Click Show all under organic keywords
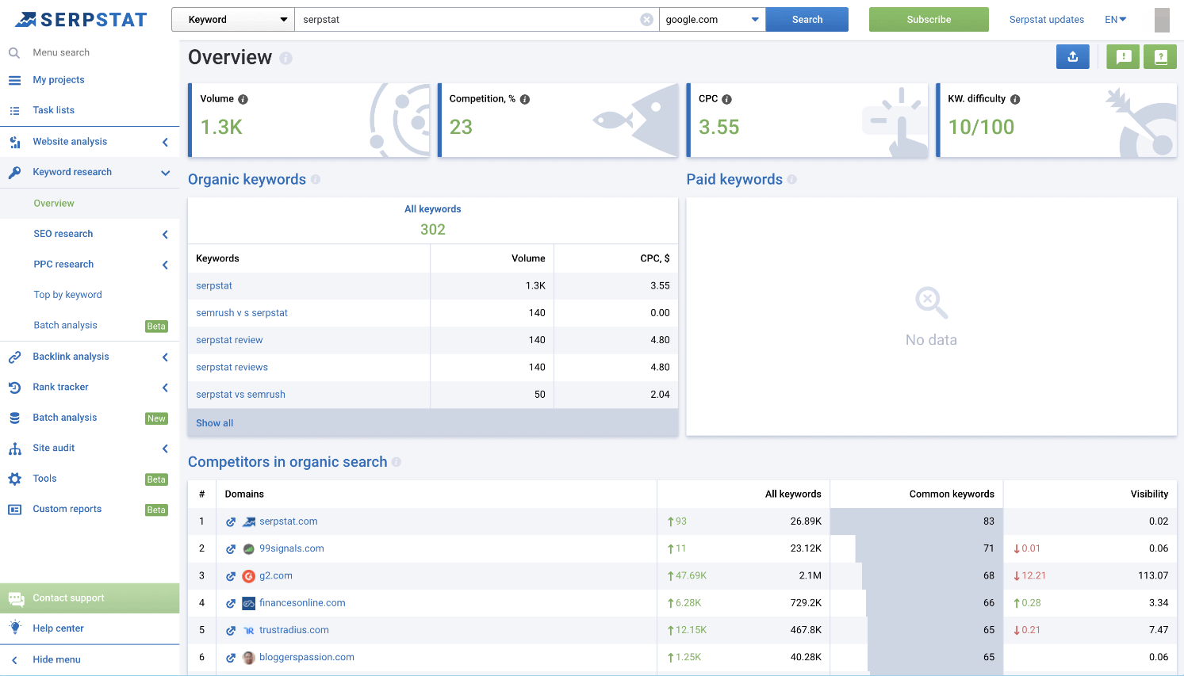 coord(215,423)
